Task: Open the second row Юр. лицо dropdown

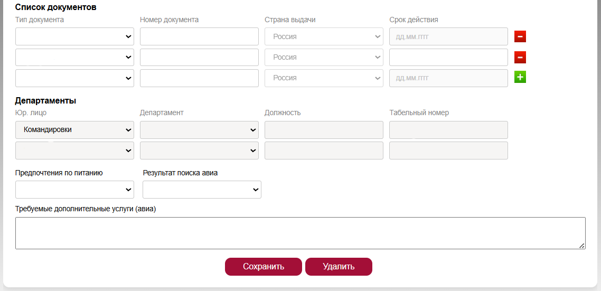Action: click(x=75, y=151)
